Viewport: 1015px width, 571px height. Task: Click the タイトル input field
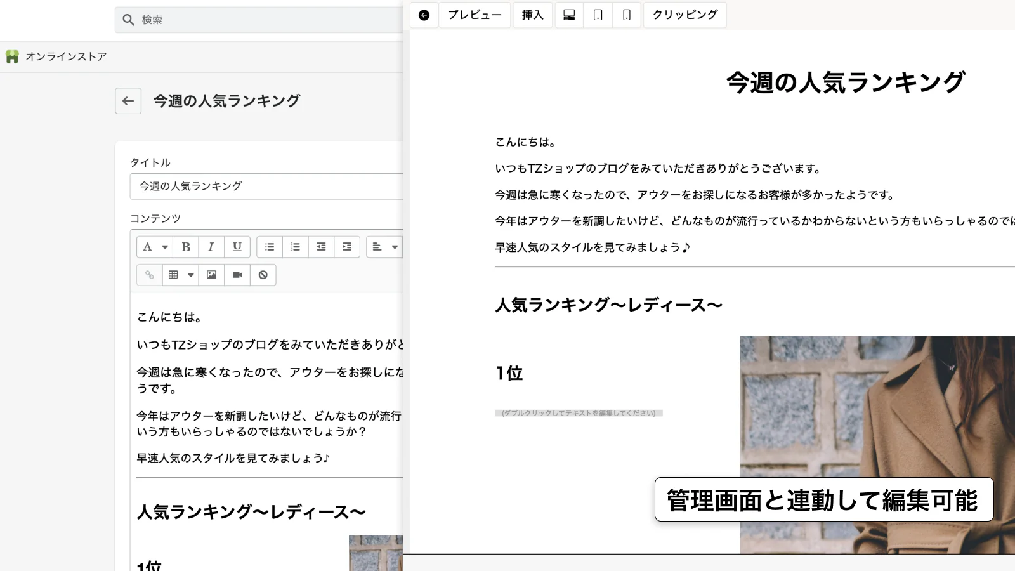click(x=266, y=187)
